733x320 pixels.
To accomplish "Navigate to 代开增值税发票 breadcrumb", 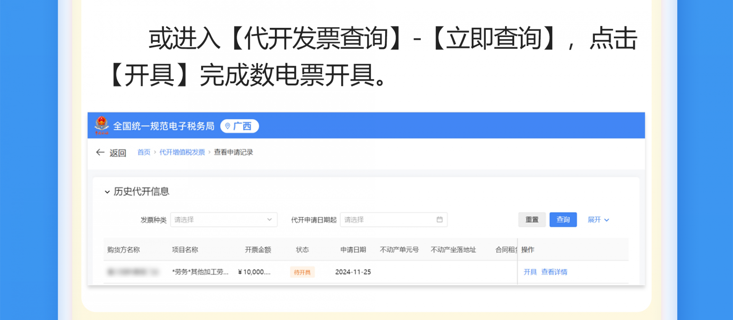I will [x=182, y=152].
